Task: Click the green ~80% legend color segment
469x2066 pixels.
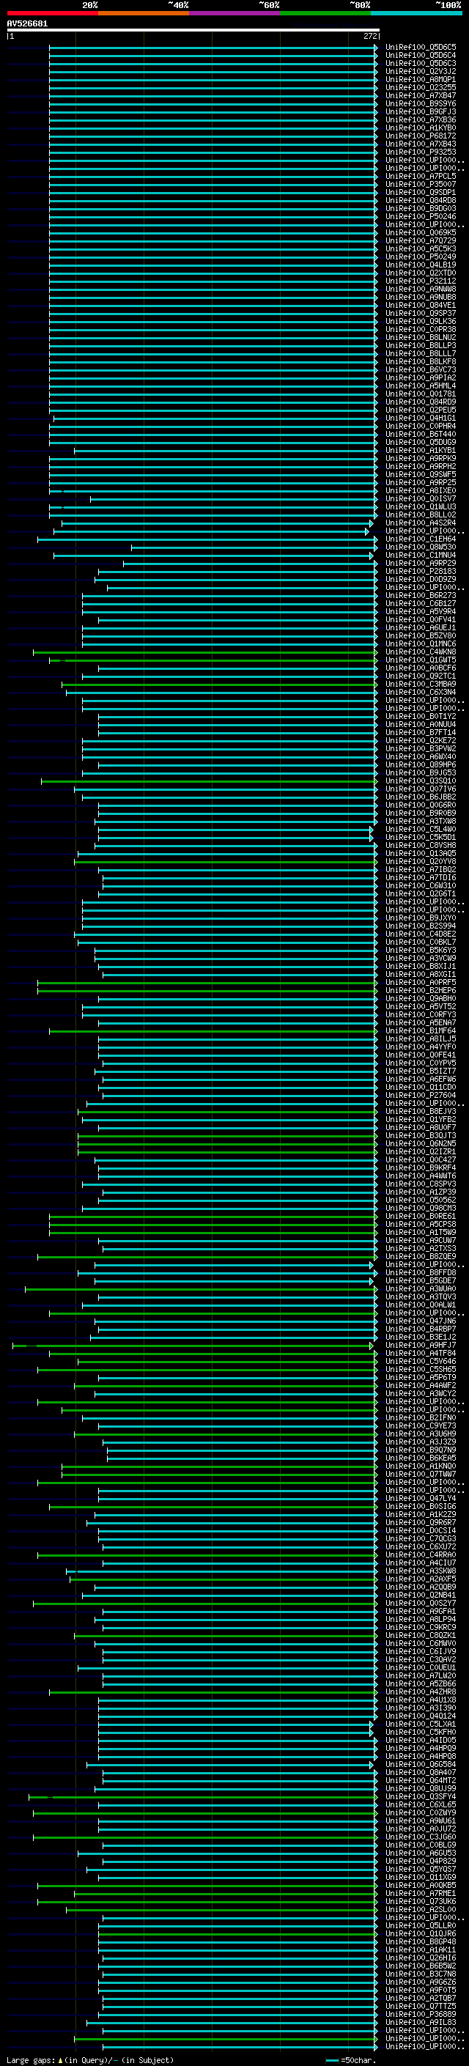Action: coord(325,13)
